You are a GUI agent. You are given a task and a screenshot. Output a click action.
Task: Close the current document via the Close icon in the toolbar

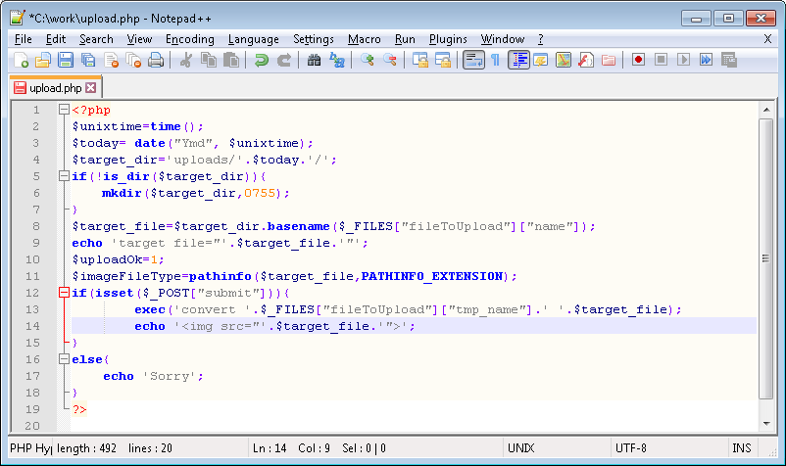point(111,60)
